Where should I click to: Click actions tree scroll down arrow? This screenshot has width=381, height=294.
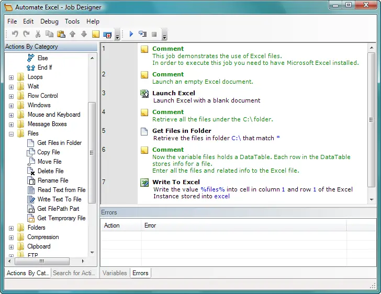click(92, 253)
